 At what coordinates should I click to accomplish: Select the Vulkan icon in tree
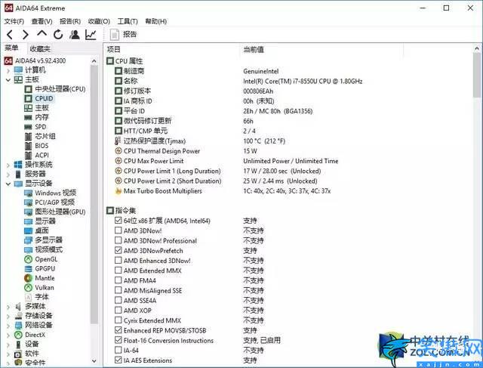click(28, 288)
